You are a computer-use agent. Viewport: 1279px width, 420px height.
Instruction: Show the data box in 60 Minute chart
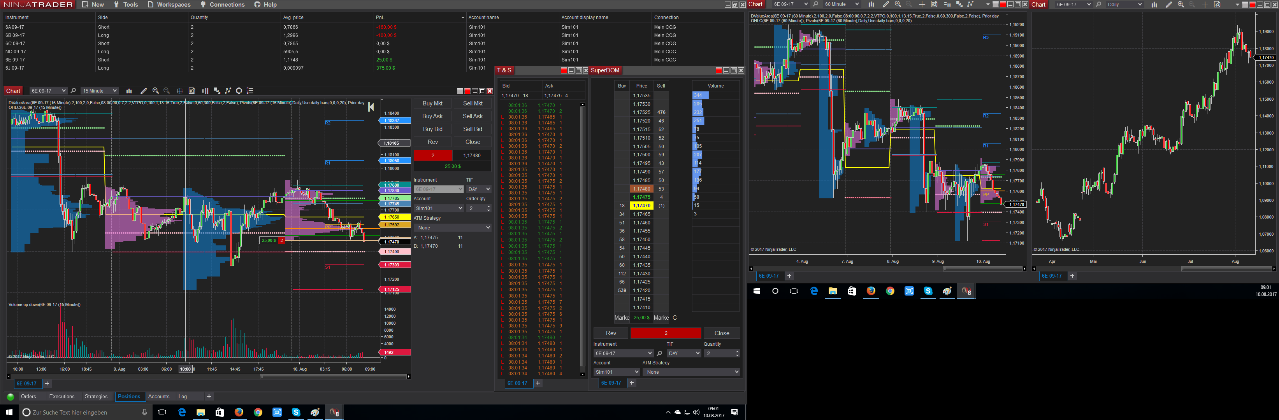pyautogui.click(x=934, y=4)
